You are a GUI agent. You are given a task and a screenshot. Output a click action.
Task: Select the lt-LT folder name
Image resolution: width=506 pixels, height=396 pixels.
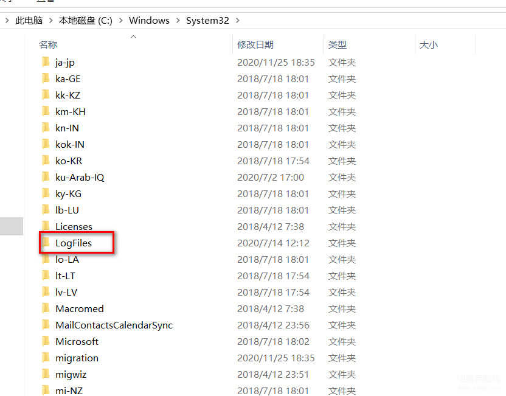pyautogui.click(x=65, y=276)
